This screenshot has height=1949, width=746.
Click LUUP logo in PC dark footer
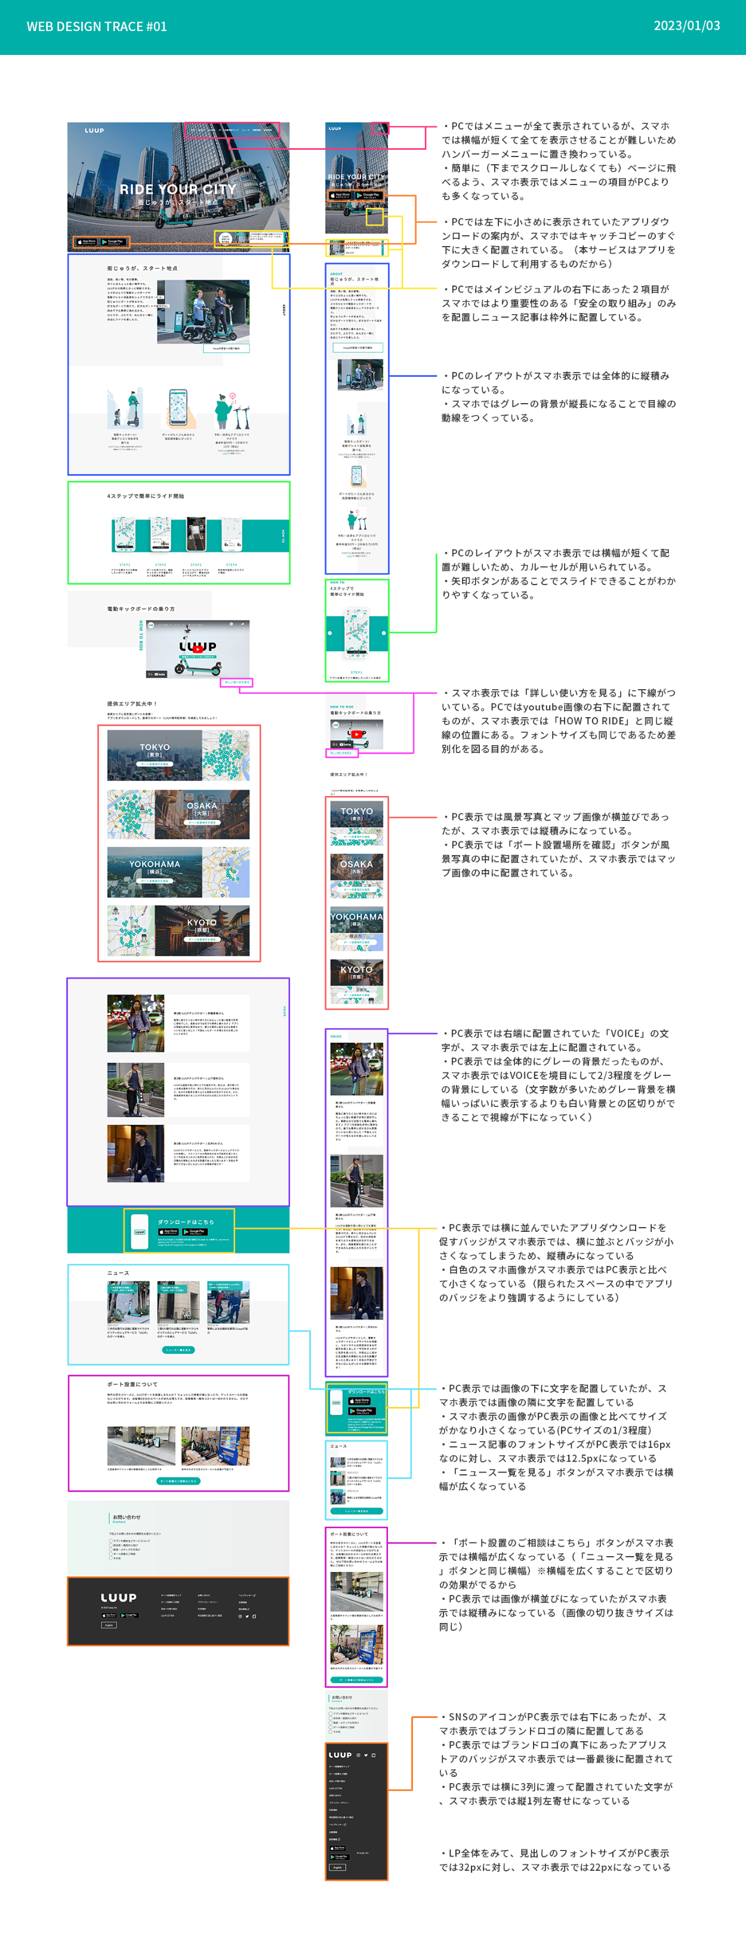[x=119, y=1597]
